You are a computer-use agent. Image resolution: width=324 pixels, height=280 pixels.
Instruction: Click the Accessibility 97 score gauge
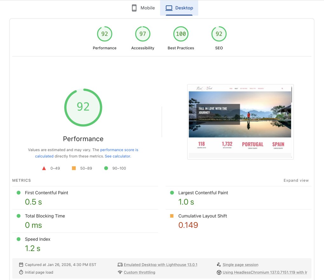(143, 34)
